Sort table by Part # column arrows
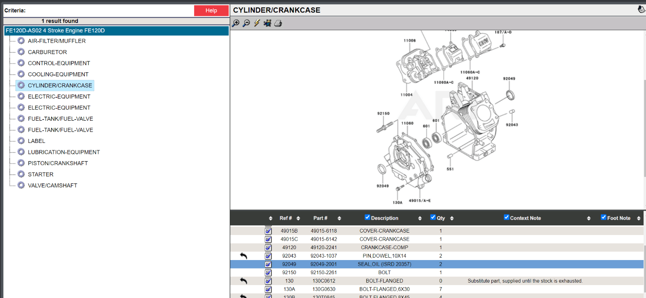The image size is (646, 298). click(339, 218)
